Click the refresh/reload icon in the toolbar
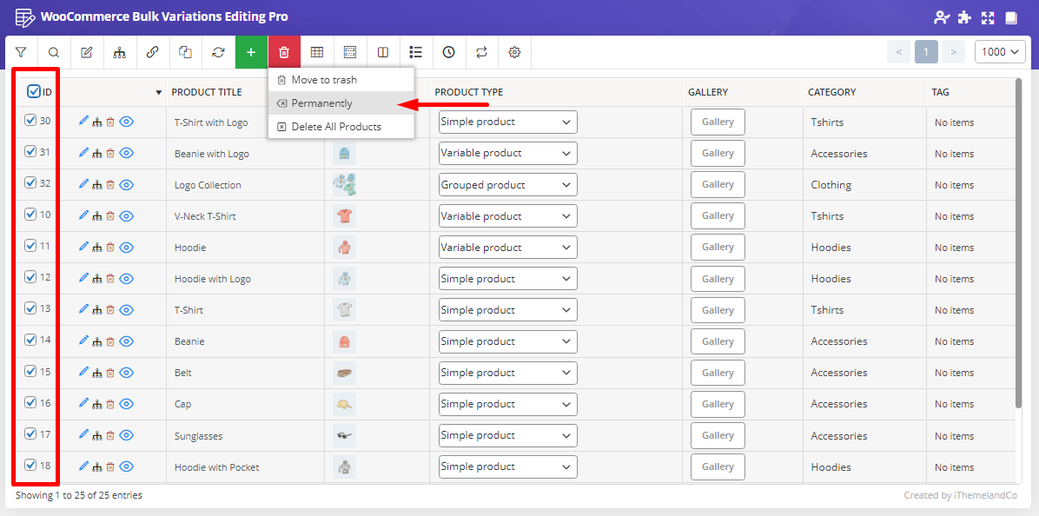Screen dimensions: 1039x516 pyautogui.click(x=218, y=52)
